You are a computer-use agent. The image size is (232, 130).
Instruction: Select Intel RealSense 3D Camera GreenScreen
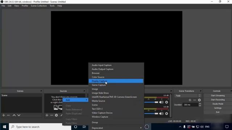(x=116, y=97)
